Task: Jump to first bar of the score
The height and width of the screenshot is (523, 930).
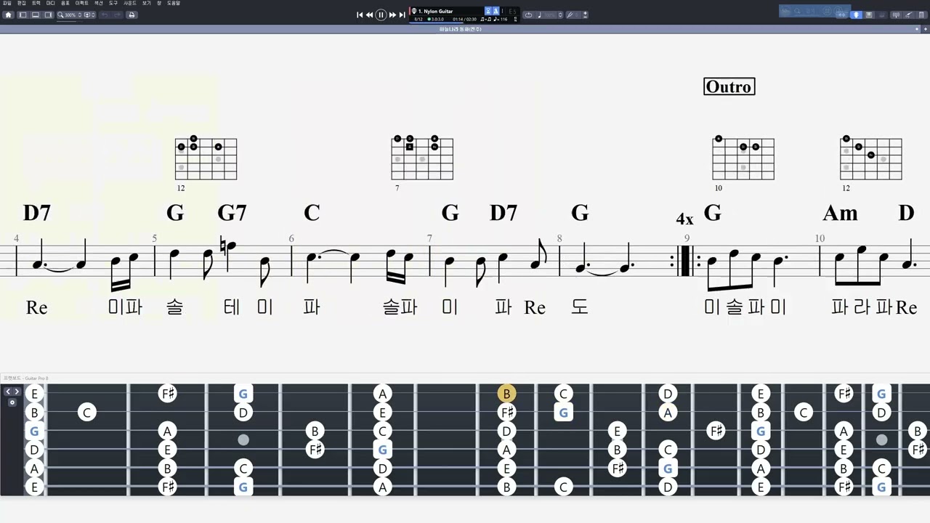Action: pyautogui.click(x=360, y=15)
